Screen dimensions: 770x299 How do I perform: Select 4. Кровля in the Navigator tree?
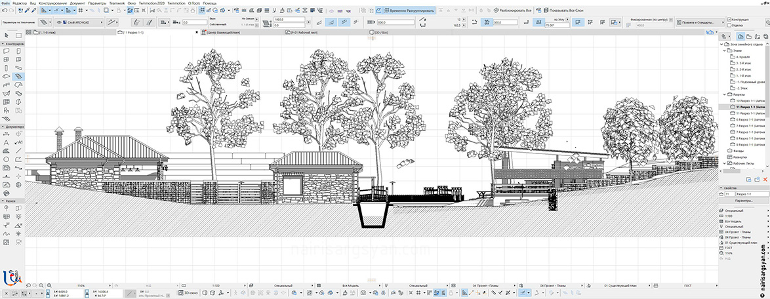point(742,57)
